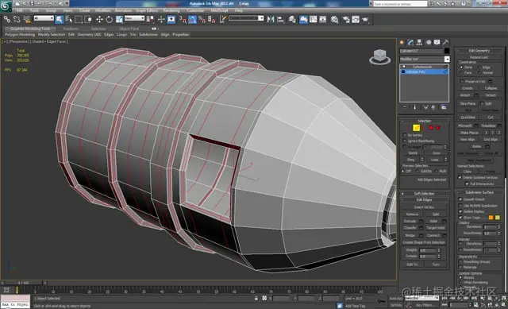Toggle the Isoline Display checkbox
The width and height of the screenshot is (508, 309).
[460, 211]
